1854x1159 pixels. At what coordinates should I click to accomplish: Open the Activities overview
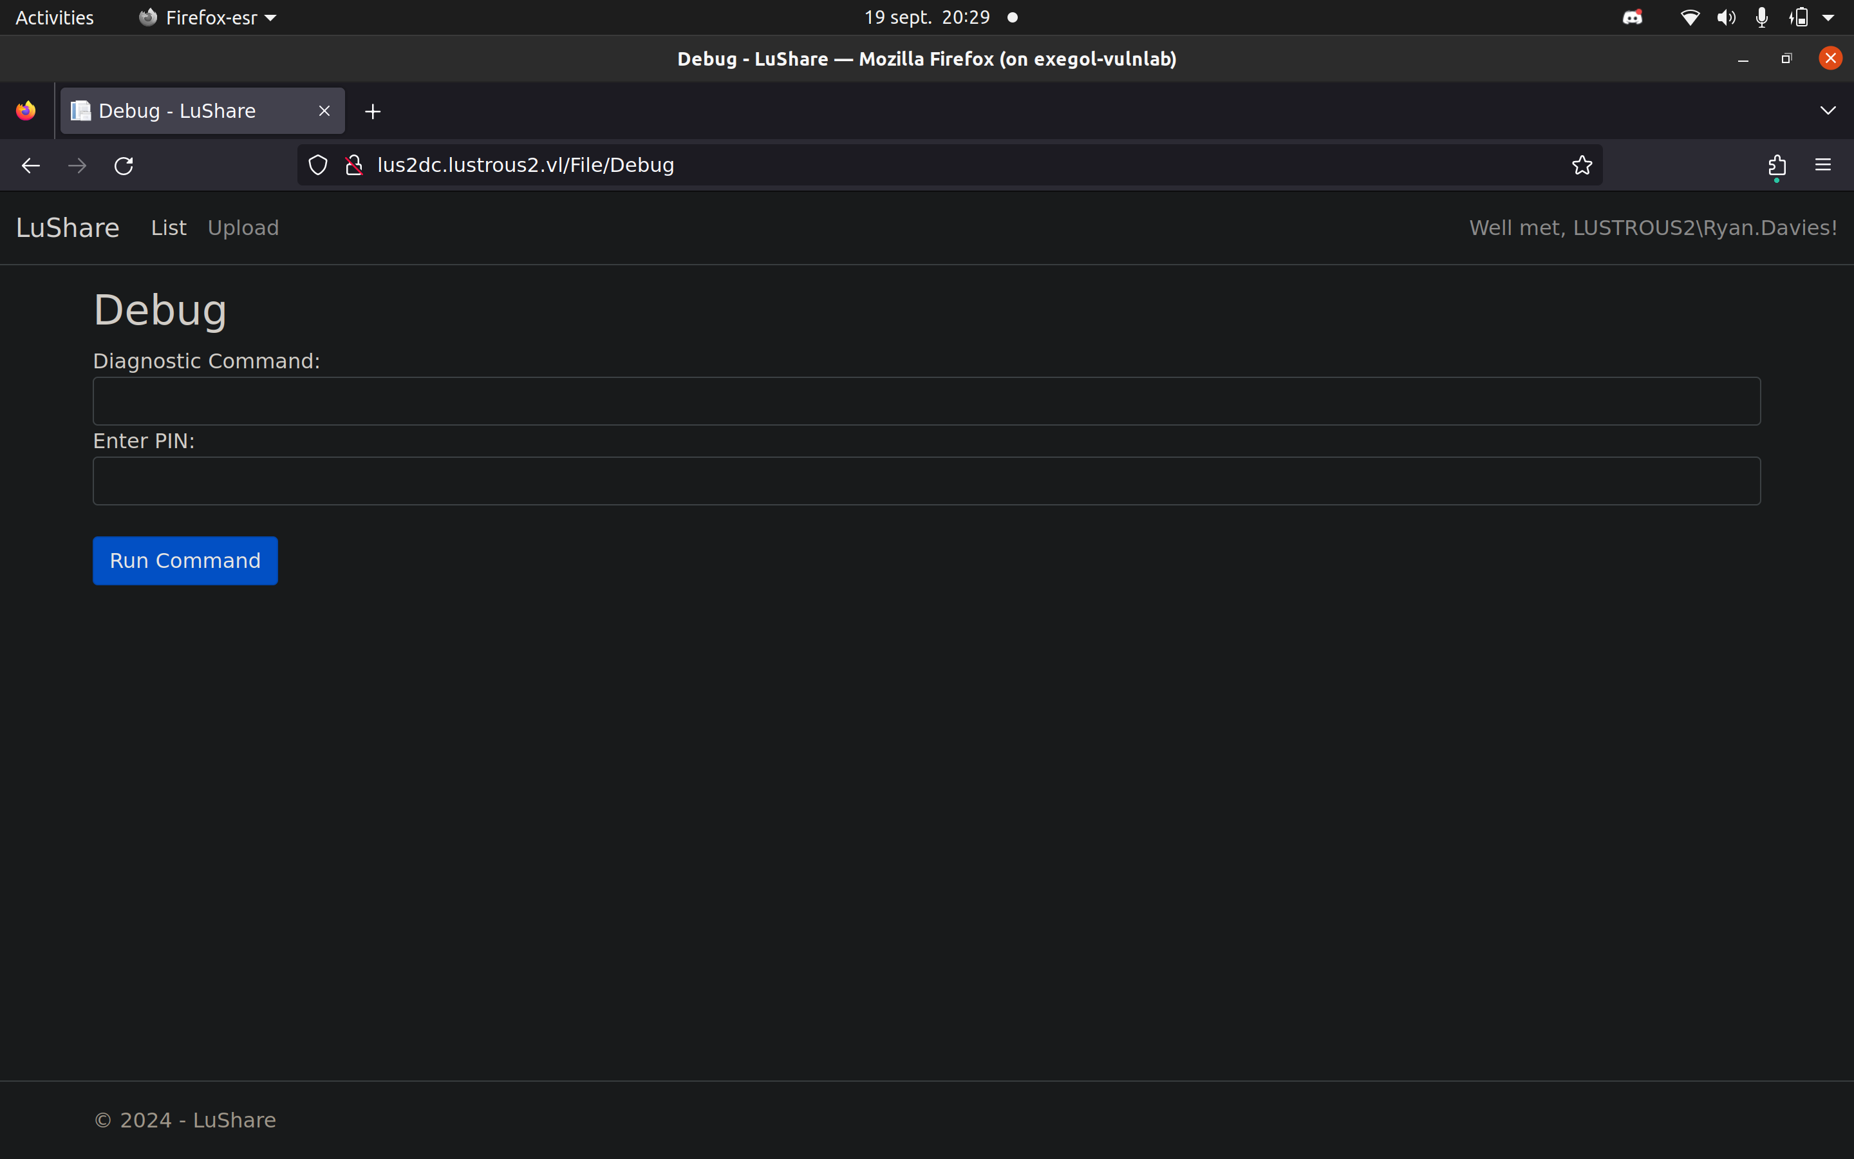click(x=54, y=17)
